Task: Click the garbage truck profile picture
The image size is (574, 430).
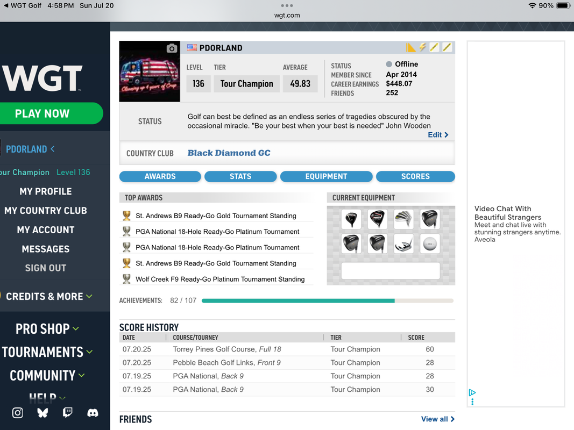Action: point(150,71)
